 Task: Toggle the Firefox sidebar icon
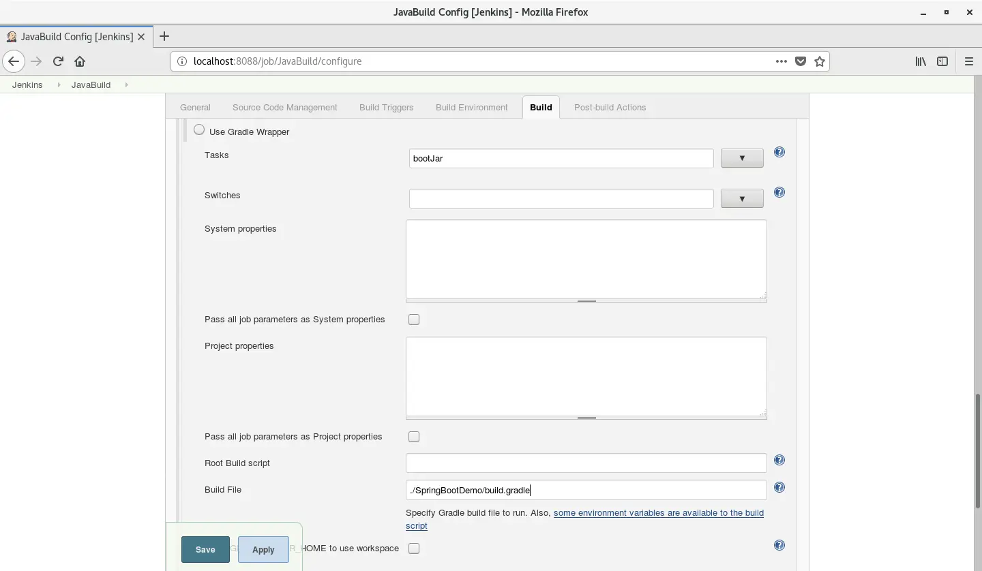click(x=942, y=61)
